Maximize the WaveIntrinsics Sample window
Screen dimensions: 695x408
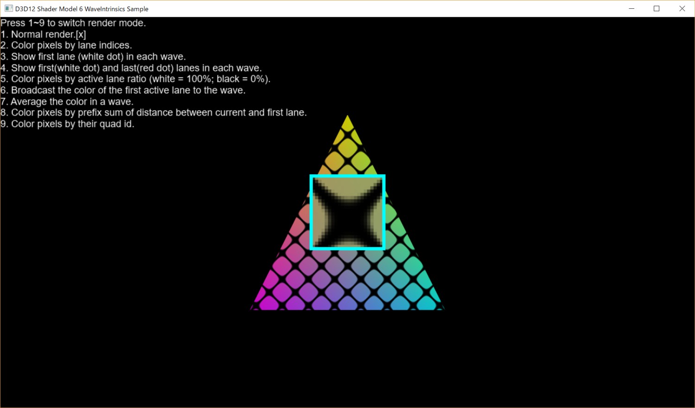tap(657, 8)
